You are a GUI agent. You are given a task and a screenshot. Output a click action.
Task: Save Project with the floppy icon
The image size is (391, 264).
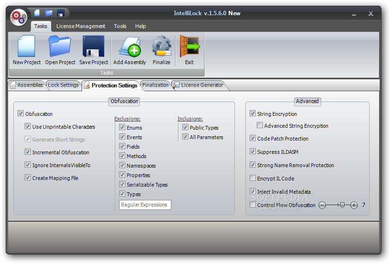[x=94, y=50]
